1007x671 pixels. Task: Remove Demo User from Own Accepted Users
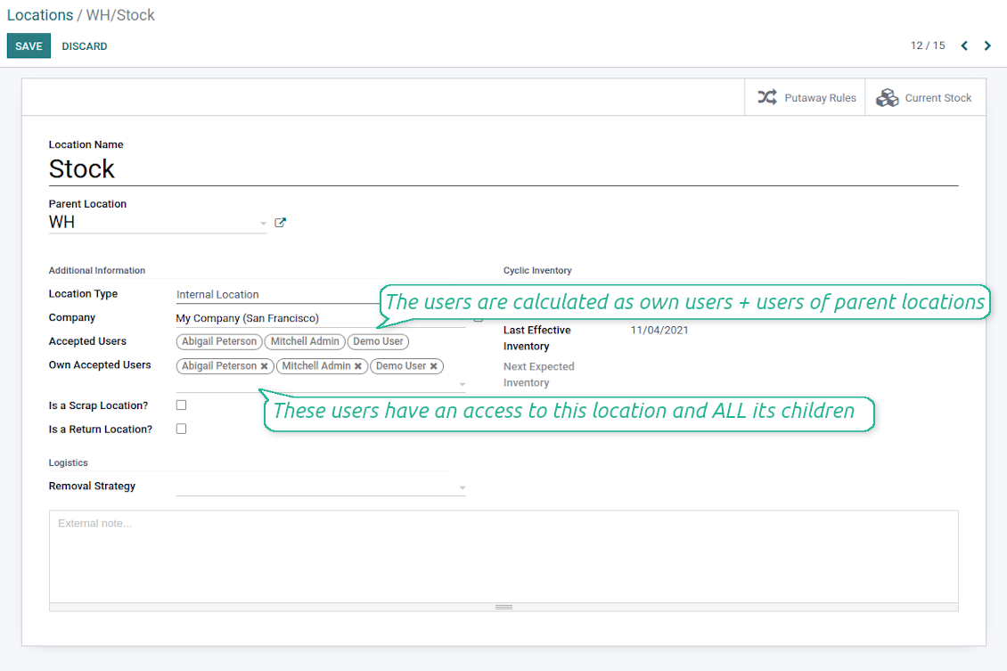coord(433,366)
